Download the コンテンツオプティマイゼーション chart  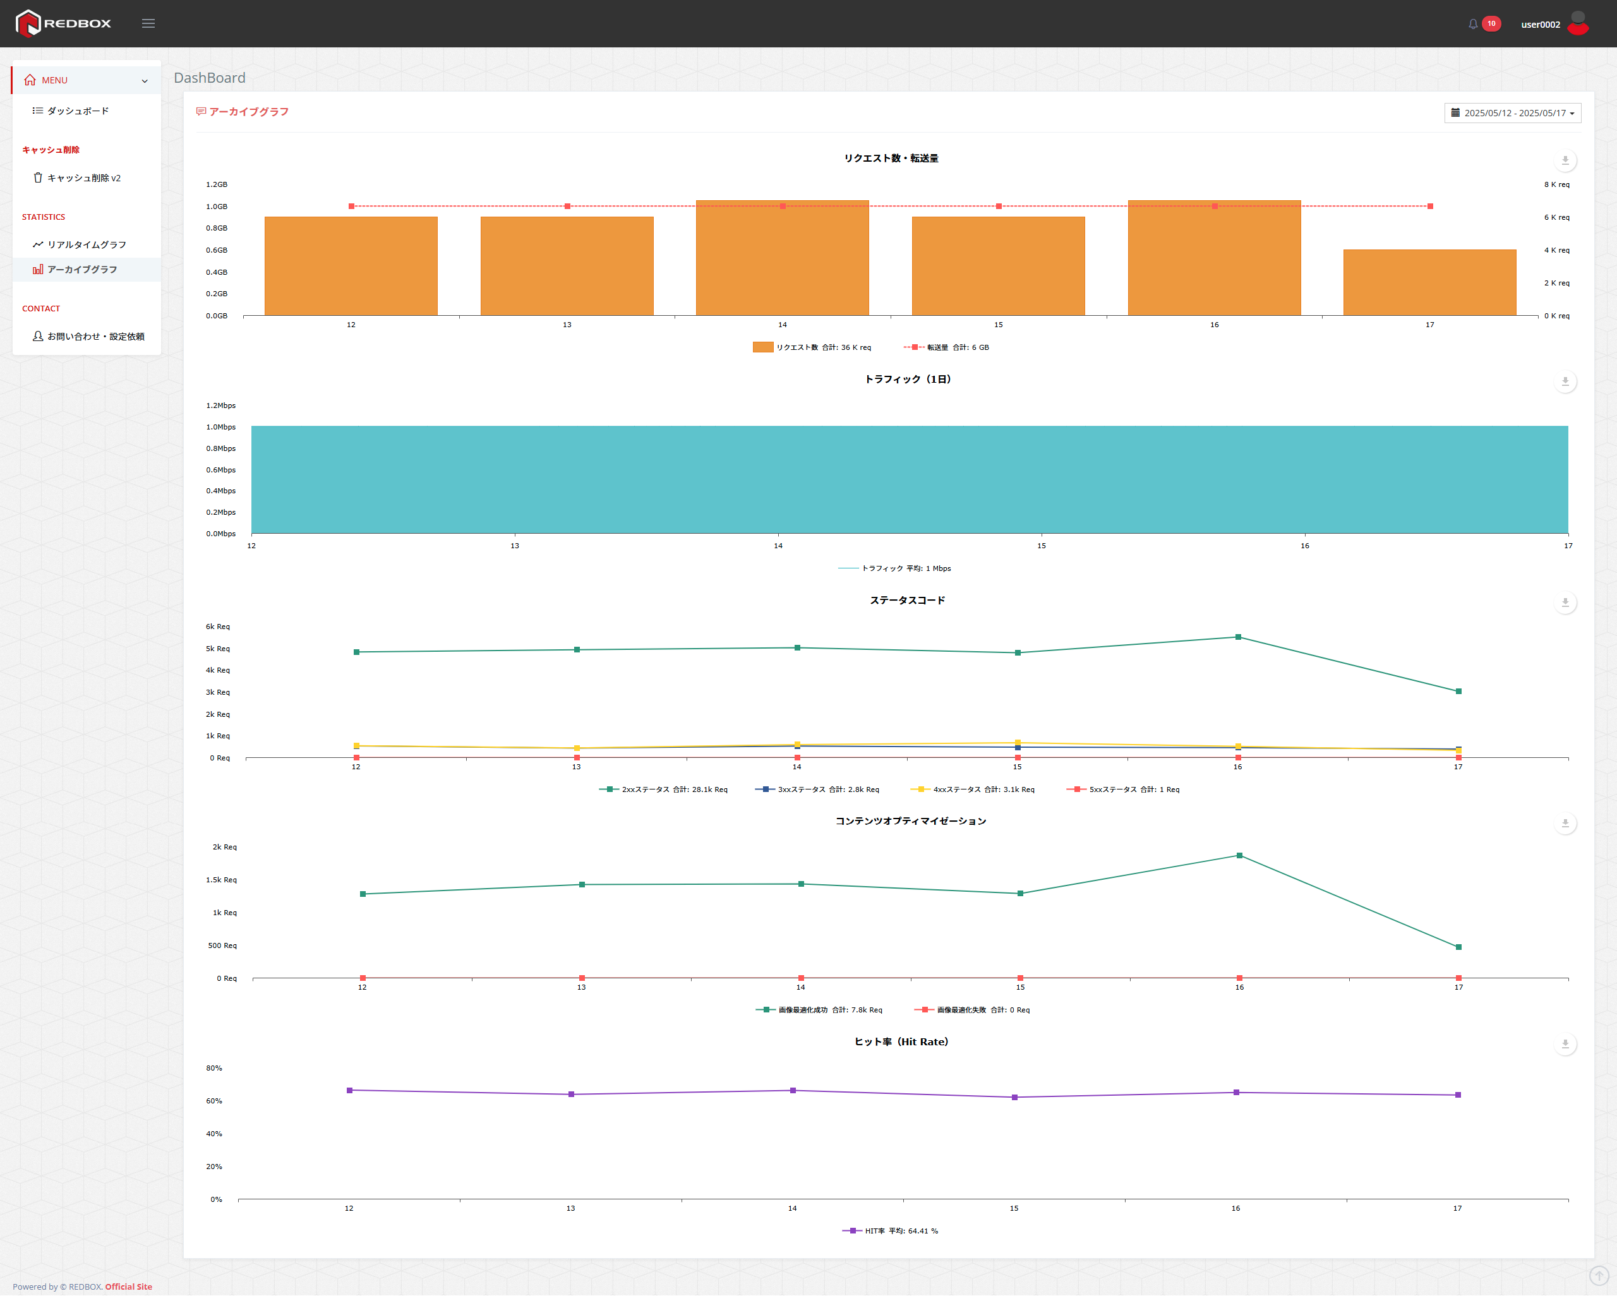point(1565,824)
